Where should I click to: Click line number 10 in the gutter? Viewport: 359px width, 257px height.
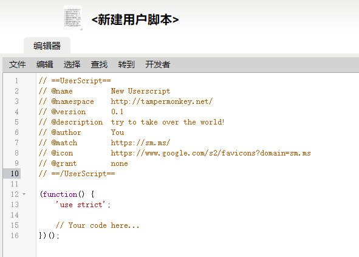click(x=15, y=173)
